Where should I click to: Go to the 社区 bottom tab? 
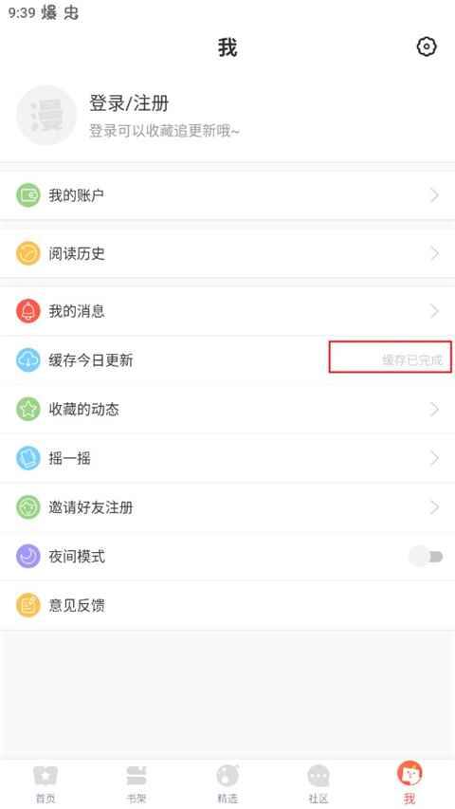point(318,784)
